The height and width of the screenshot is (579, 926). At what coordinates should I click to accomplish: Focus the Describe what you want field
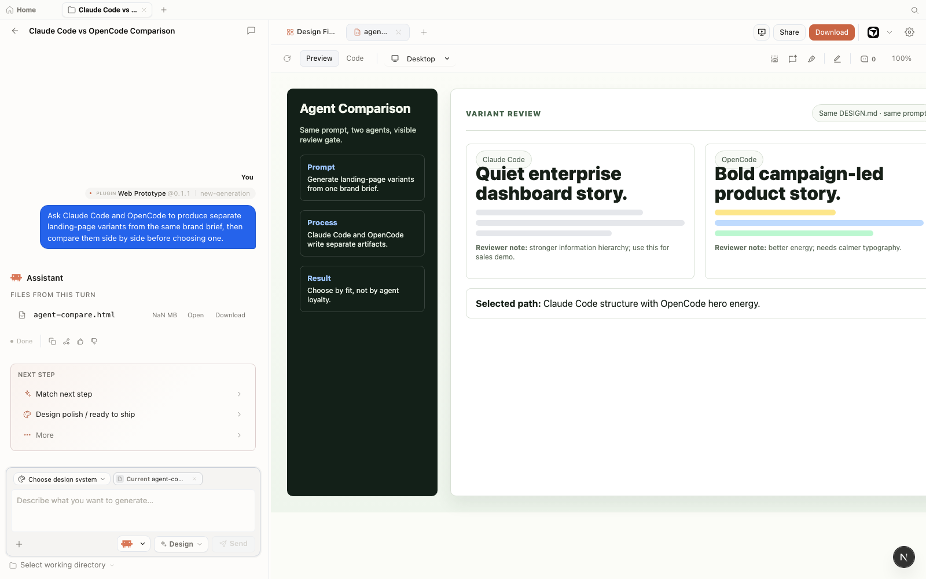pyautogui.click(x=133, y=511)
